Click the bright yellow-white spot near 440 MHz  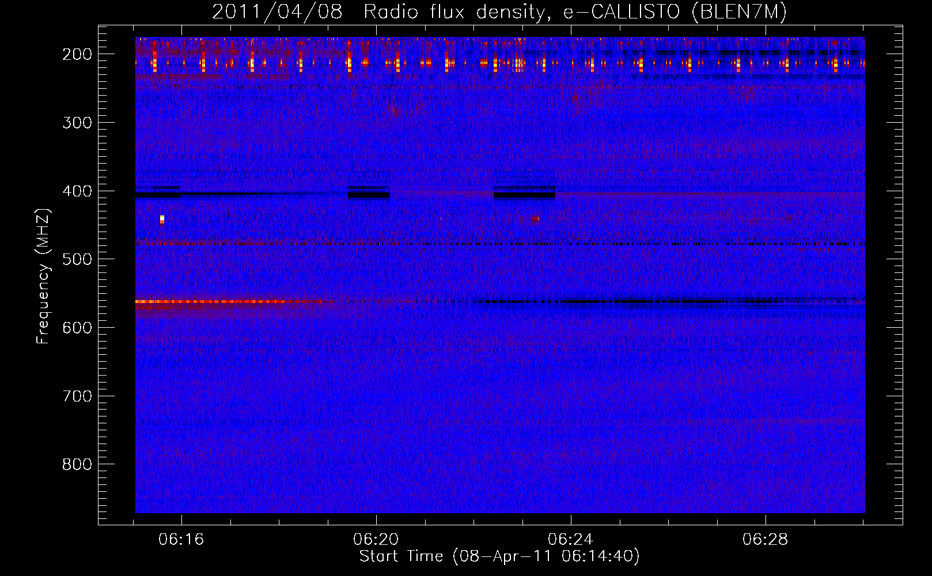click(162, 219)
